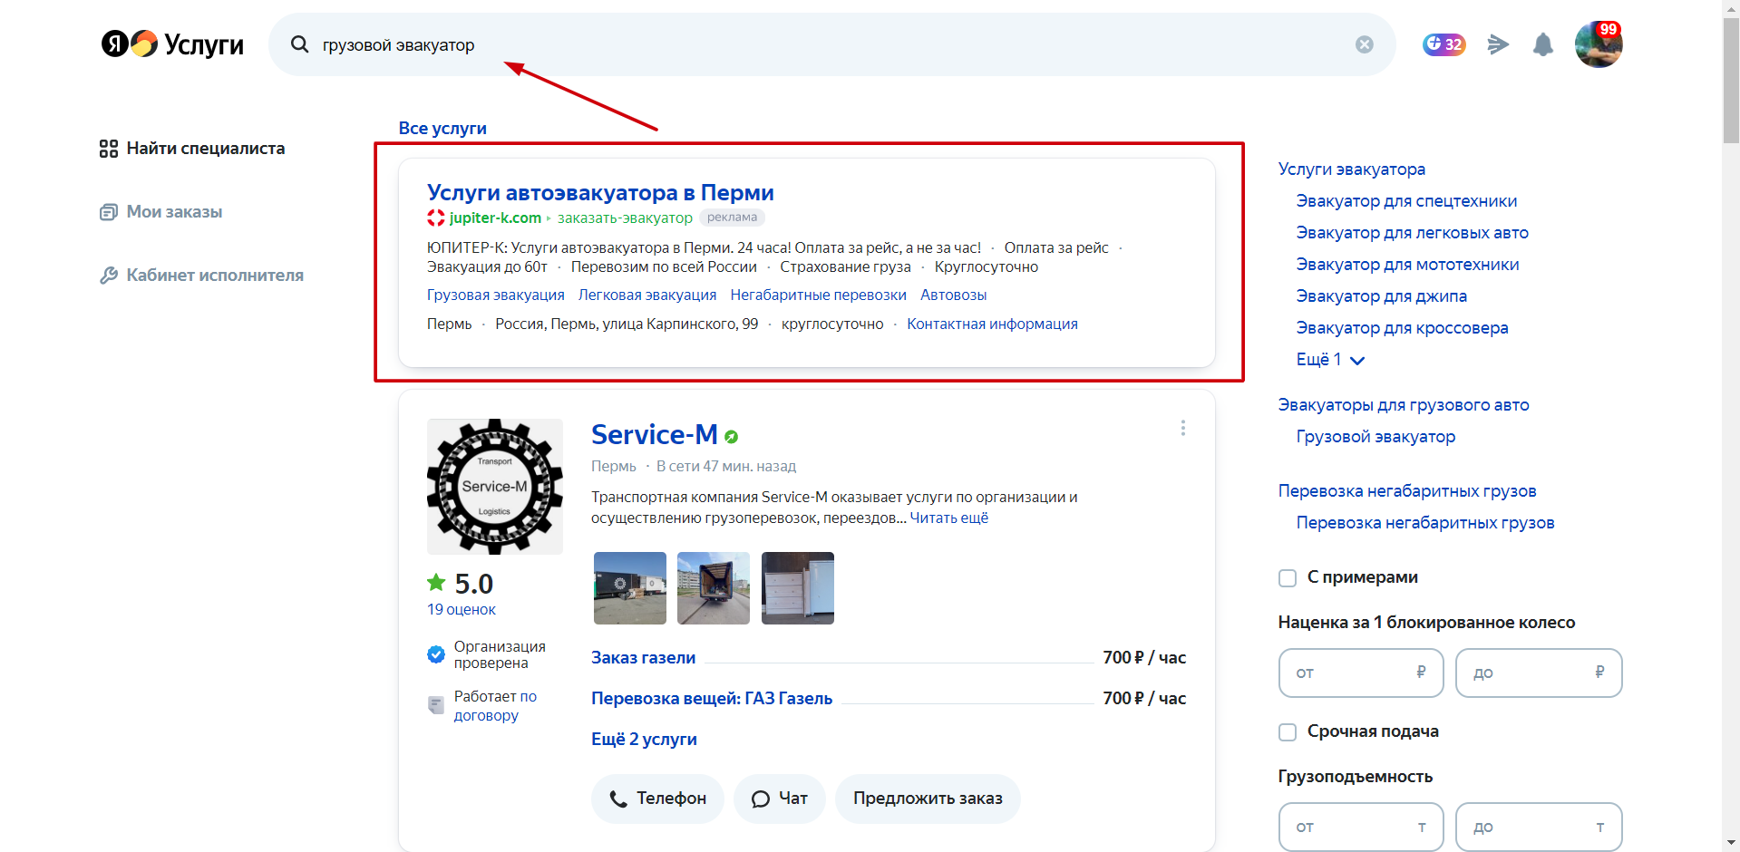The image size is (1740, 852).
Task: Expand Ещё 2 услуги on Service-M
Action: click(644, 739)
